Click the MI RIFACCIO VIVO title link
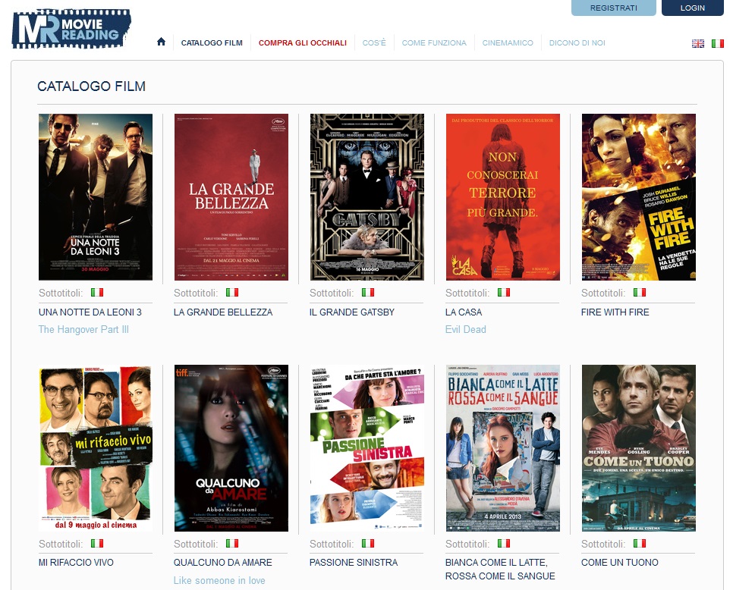 click(76, 563)
